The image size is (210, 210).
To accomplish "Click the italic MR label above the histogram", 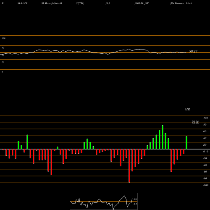I will click(187, 109).
